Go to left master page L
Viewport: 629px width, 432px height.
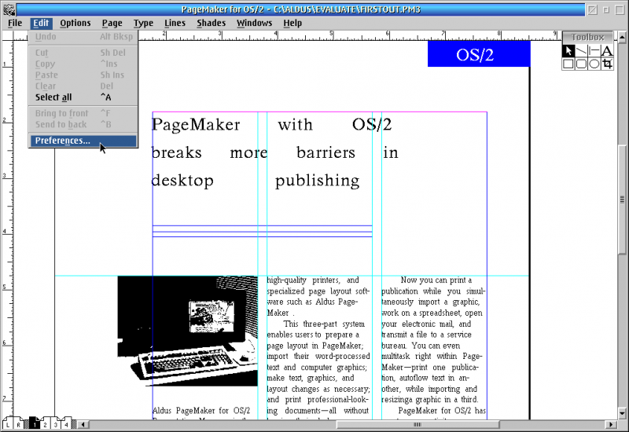tap(8, 424)
